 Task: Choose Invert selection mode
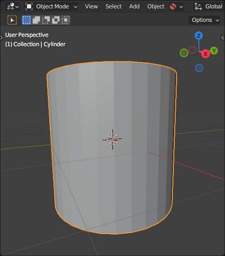point(56,20)
